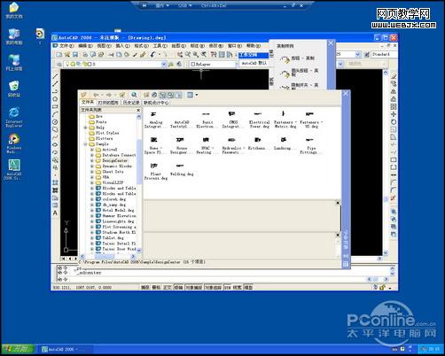Click the New drawing icon

tap(59, 54)
